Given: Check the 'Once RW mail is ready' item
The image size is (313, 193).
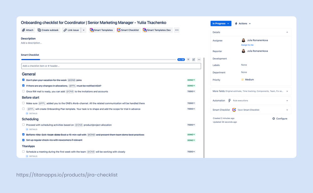Looking at the screenshot, I should [23, 91].
